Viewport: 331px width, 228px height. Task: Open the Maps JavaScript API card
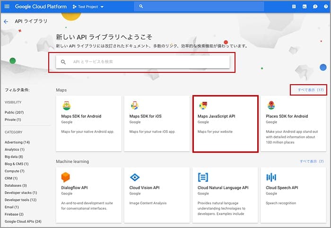(x=225, y=123)
